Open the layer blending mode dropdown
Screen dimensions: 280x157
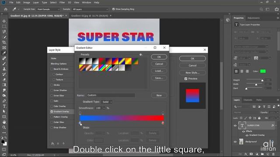point(246,113)
